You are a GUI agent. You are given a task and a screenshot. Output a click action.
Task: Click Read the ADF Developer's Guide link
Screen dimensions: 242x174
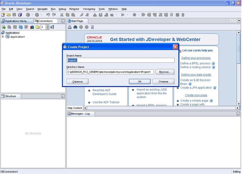pos(104,92)
